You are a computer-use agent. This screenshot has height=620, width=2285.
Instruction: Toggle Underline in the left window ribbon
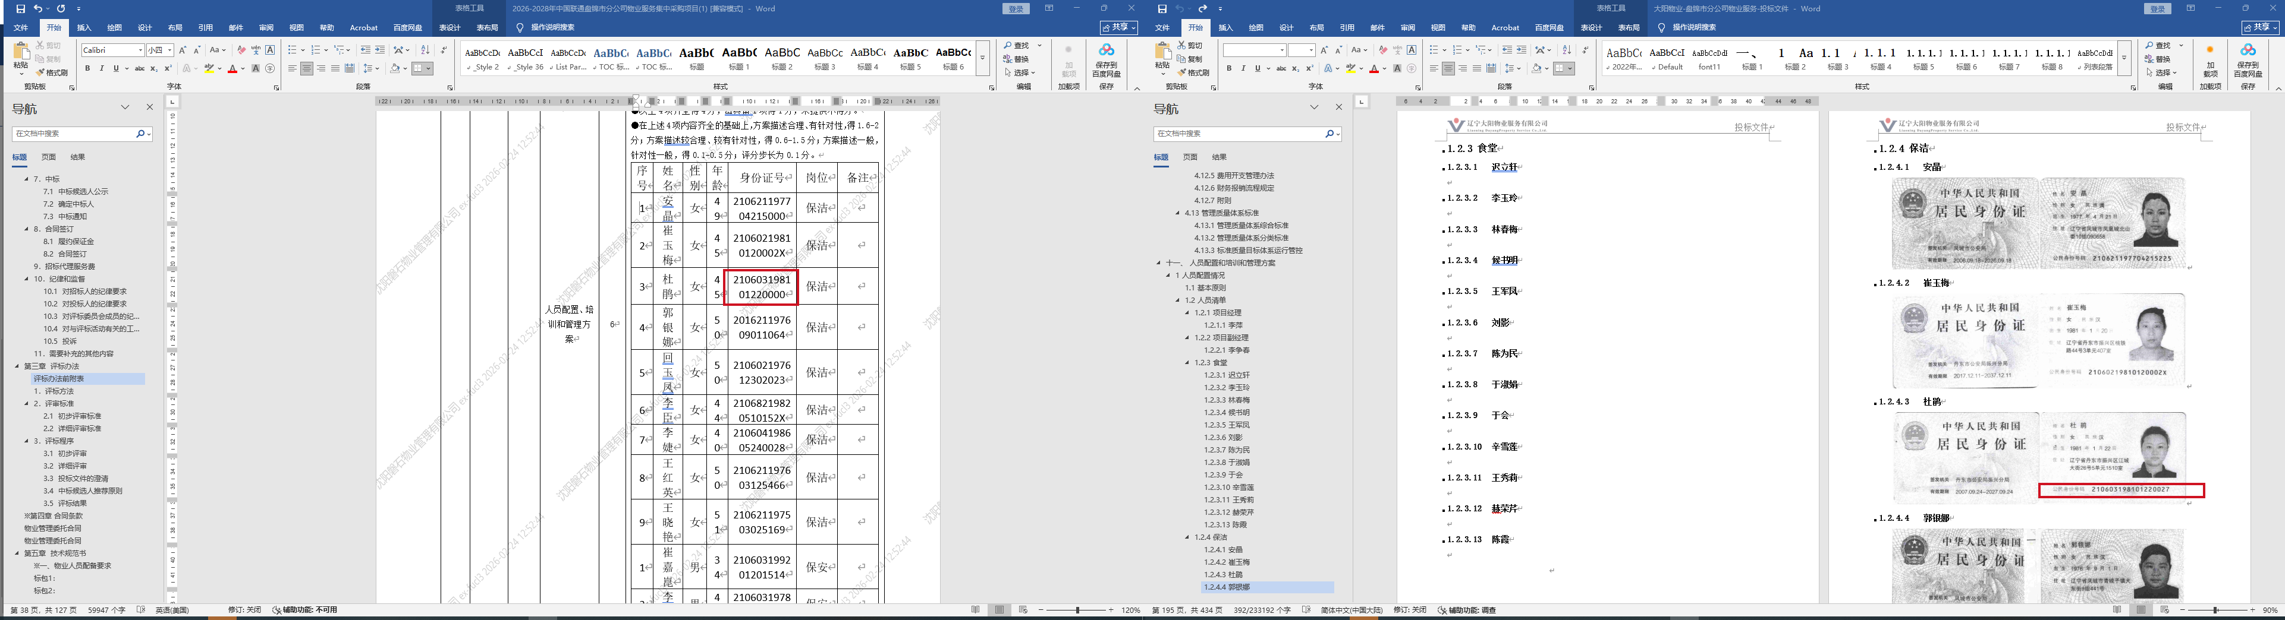click(x=115, y=68)
